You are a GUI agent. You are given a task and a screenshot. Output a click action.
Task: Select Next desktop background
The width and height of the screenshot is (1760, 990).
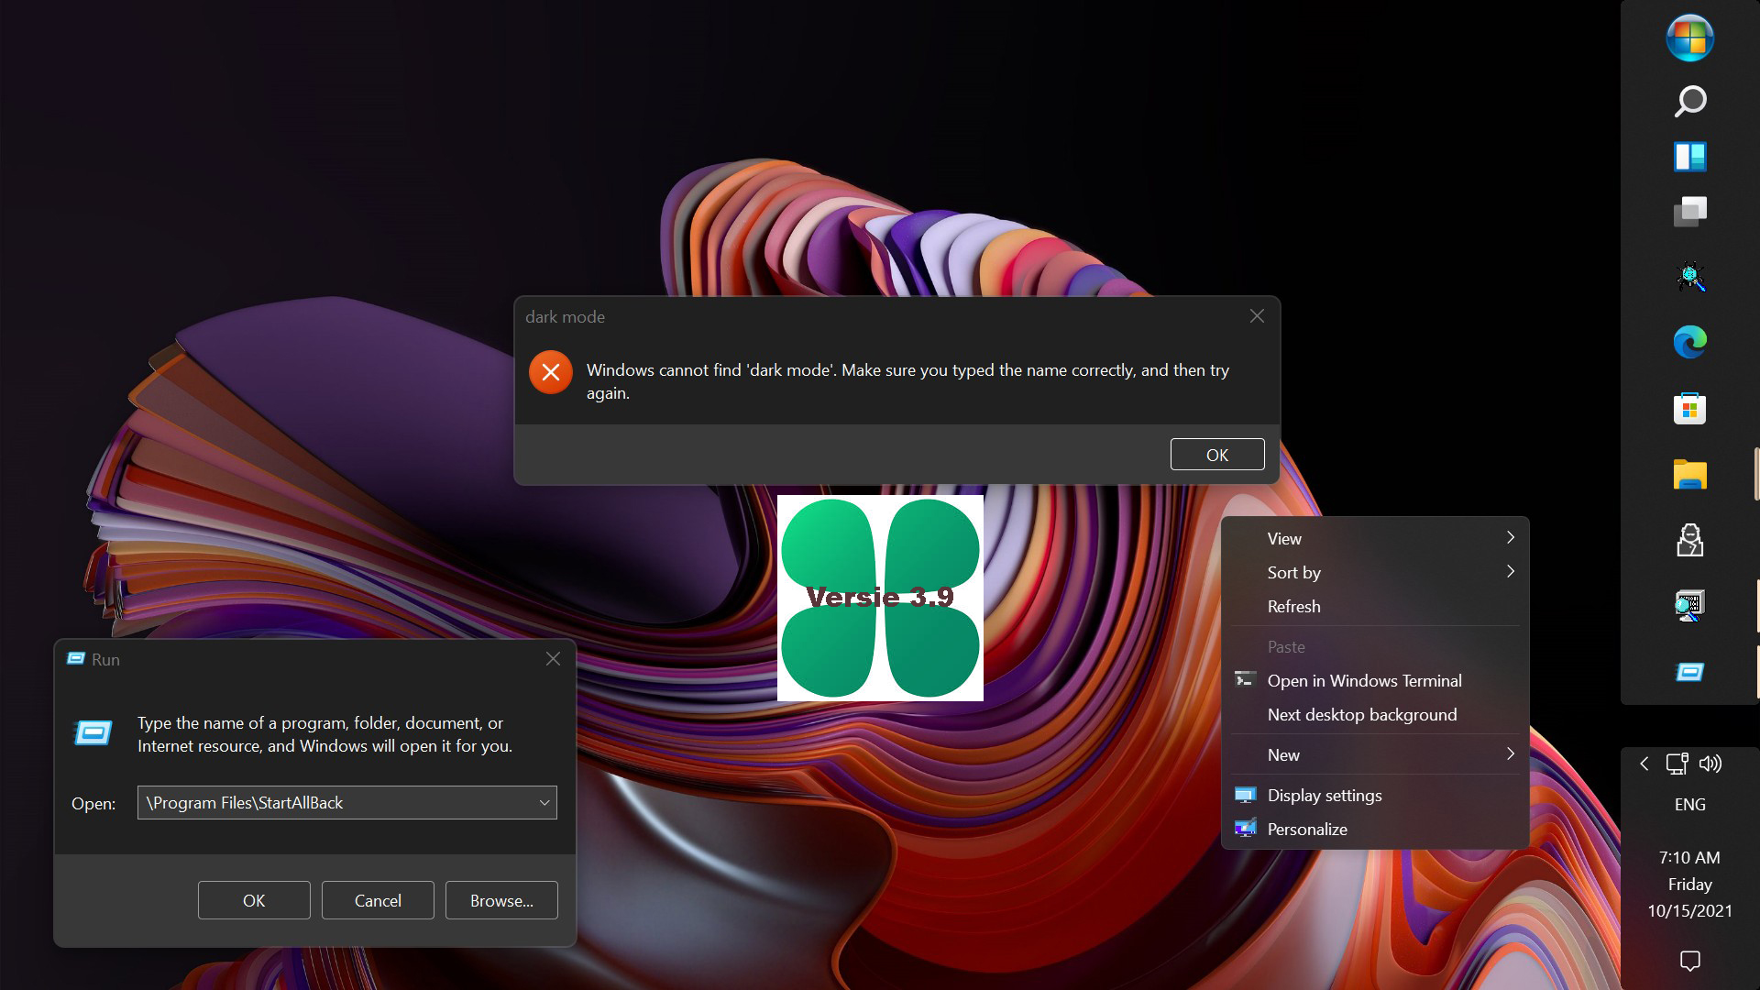pyautogui.click(x=1375, y=714)
